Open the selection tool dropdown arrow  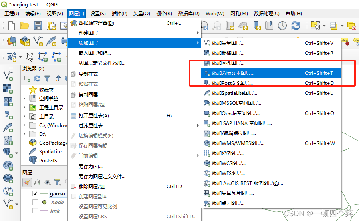pyautogui.click(x=324, y=26)
